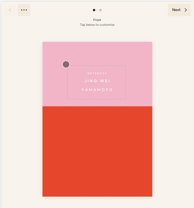The image size is (194, 208).
Task: Click the purple circular handle on text box
Action: coord(66,64)
